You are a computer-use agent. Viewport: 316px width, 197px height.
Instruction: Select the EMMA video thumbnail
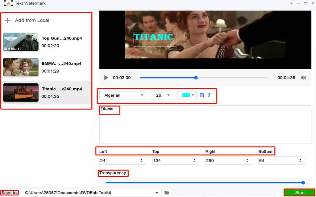[x=21, y=67]
